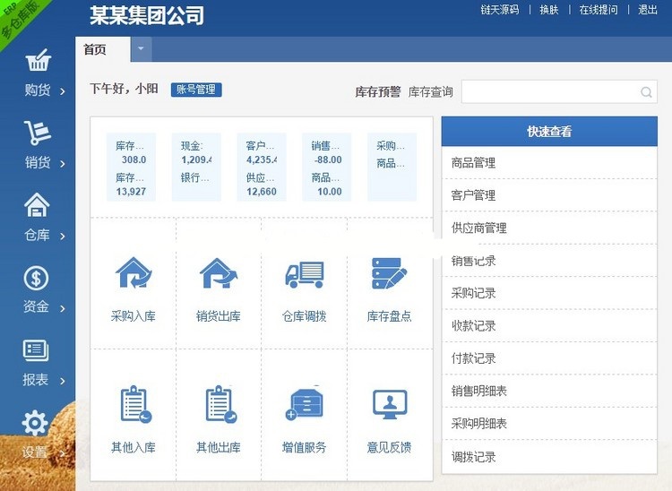Viewport: 672px width, 491px height.
Task: Click the 采购 商品 summary card
Action: 392,167
